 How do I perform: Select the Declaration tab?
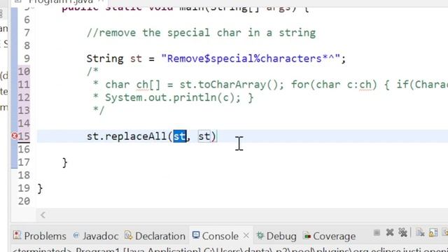(155, 236)
